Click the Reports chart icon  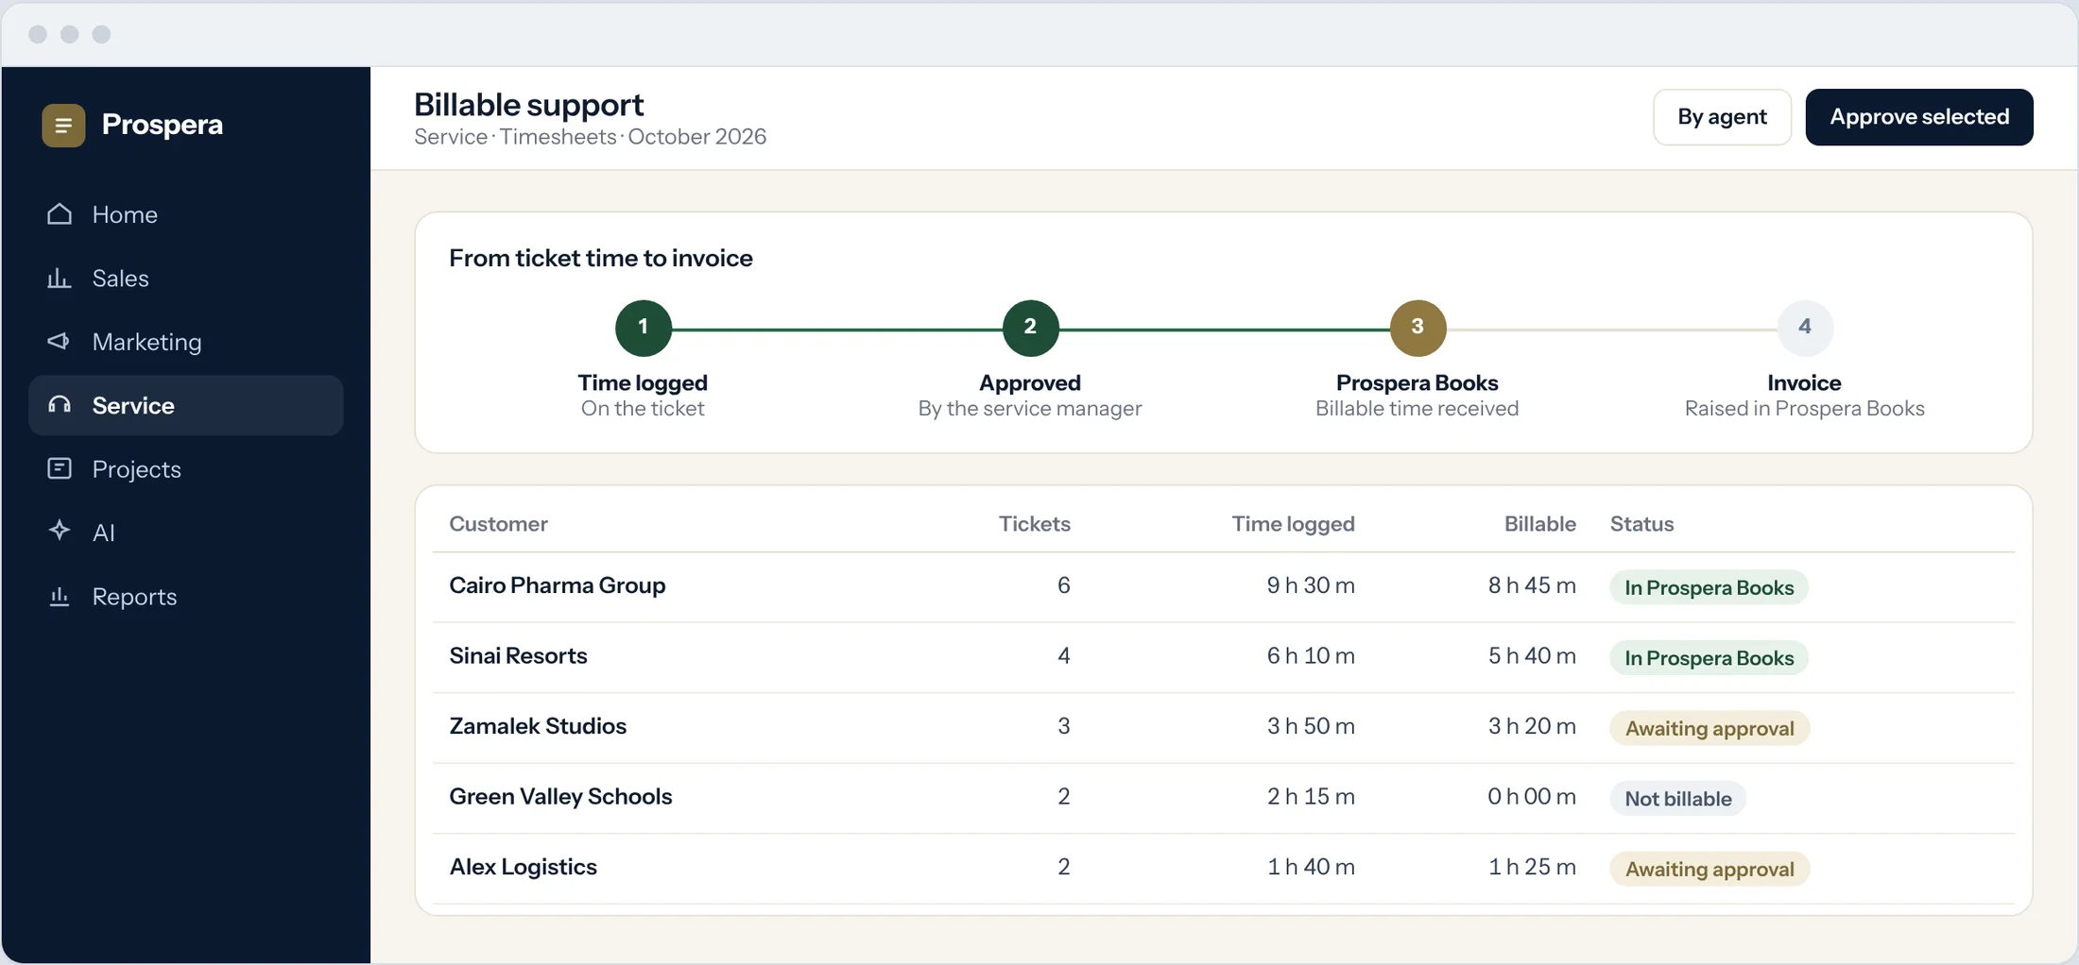60,596
